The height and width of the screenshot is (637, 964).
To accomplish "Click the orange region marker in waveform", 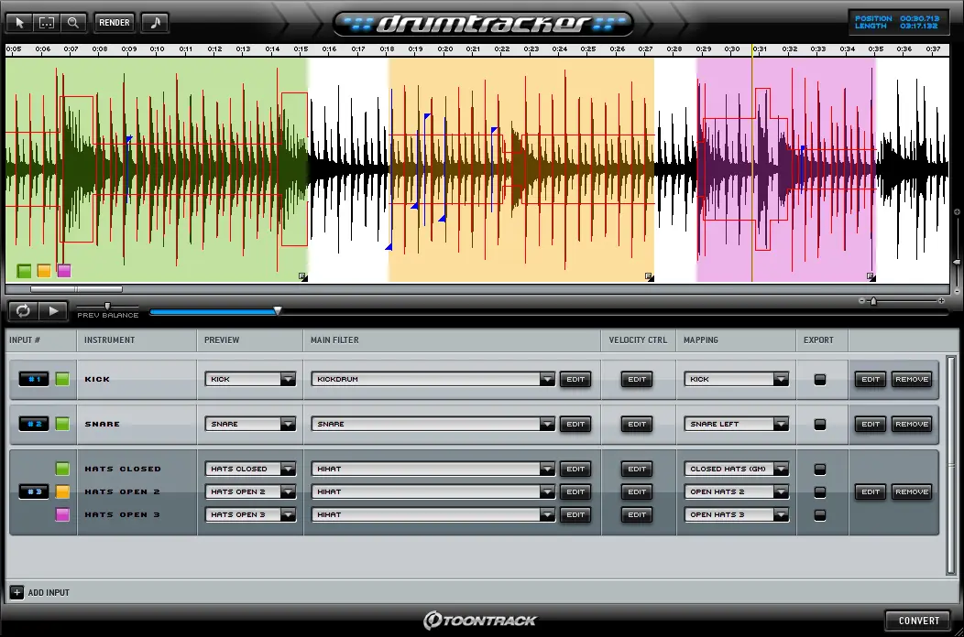I will 44,271.
